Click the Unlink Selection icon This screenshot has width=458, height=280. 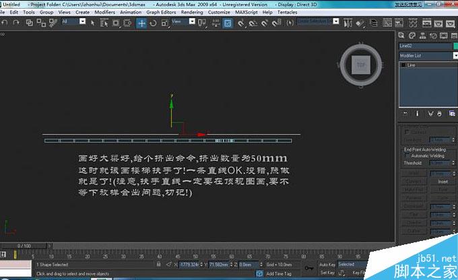pyautogui.click(x=41, y=23)
